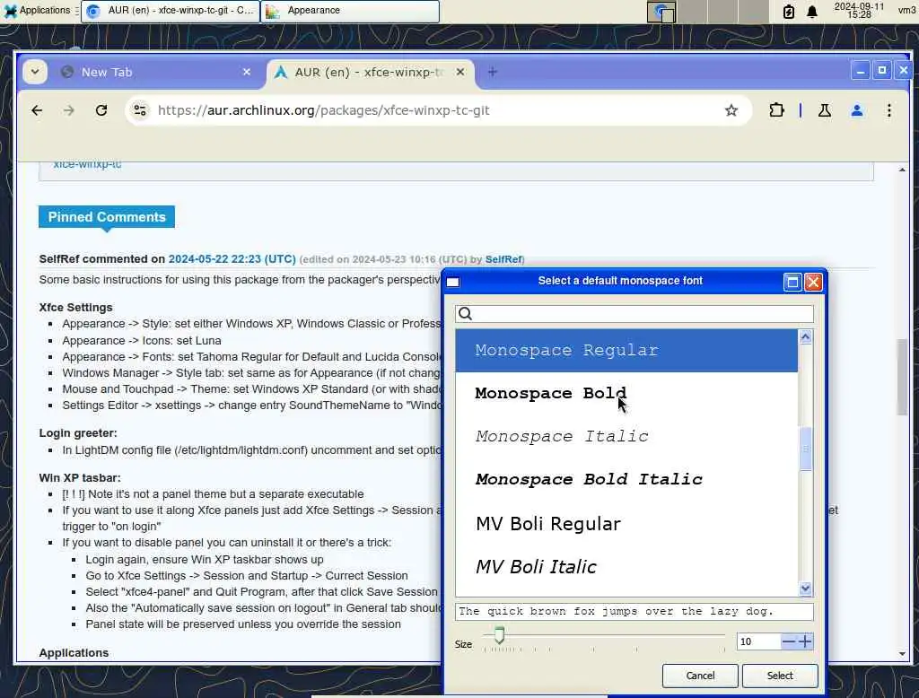Click the browser page scrollbar thumb
This screenshot has height=698, width=919.
[902, 378]
